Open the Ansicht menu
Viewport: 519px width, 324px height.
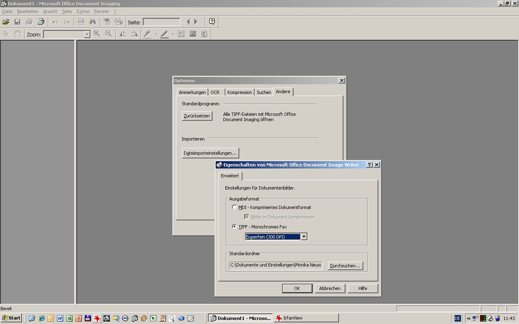pos(50,11)
